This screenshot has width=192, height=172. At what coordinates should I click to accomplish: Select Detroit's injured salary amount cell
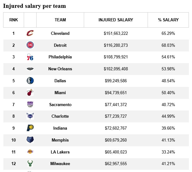click(x=116, y=45)
